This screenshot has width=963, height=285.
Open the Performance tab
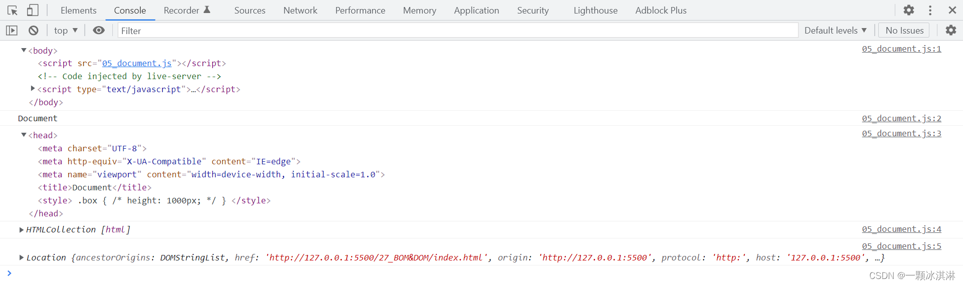coord(360,11)
